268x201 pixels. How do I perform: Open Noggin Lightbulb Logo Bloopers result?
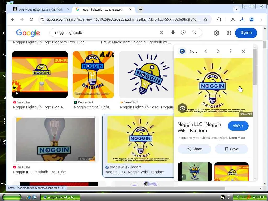pos(49,42)
